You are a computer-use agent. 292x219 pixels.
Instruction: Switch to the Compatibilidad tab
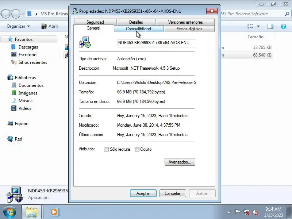[139, 29]
